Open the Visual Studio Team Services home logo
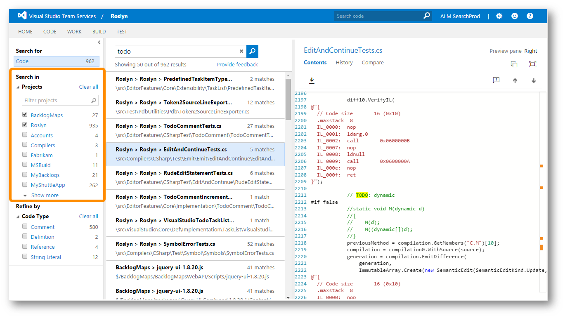Viewport: 565px width, 318px height. [22, 16]
